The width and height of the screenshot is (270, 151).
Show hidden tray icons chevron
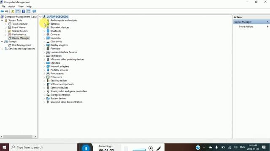(204, 147)
